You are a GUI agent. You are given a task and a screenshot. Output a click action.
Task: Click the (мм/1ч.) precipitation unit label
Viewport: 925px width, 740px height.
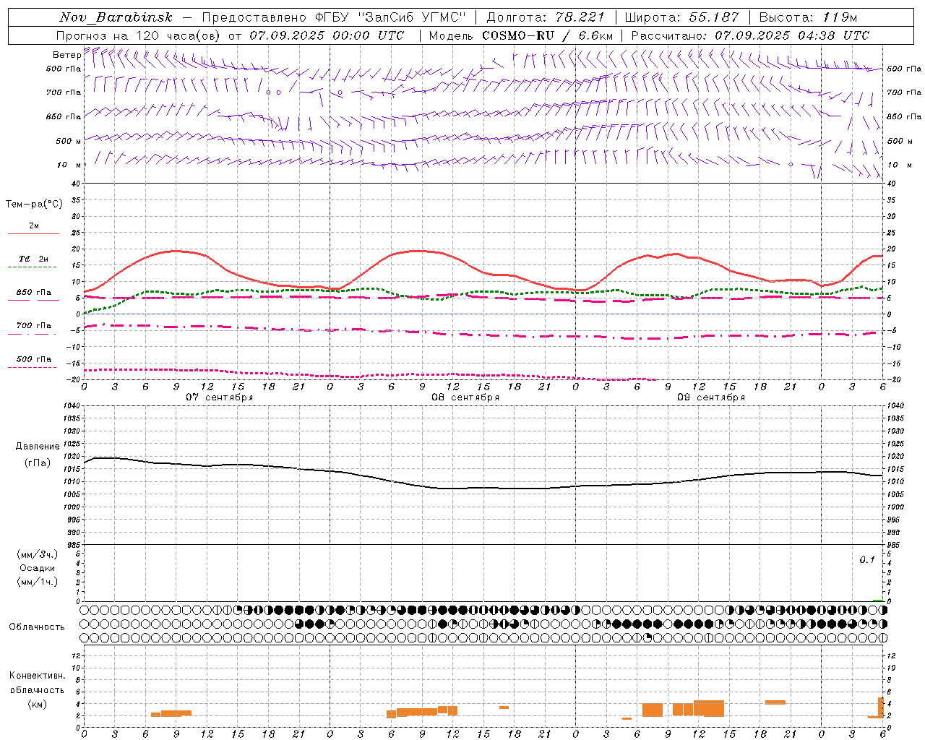tap(38, 582)
